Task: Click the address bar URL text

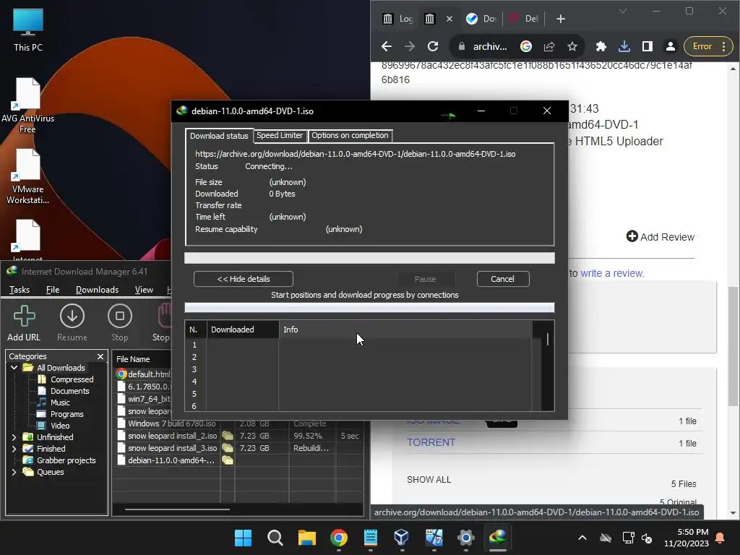Action: tap(490, 46)
